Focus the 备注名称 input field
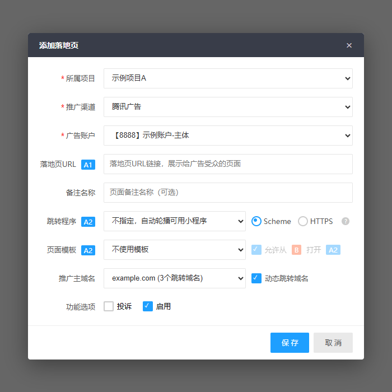The height and width of the screenshot is (392, 392). 228,193
